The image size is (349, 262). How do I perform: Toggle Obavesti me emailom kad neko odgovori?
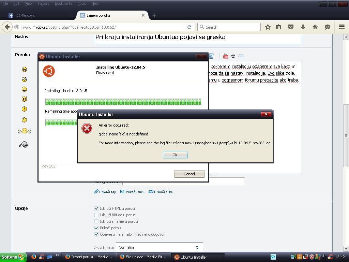pos(96,234)
